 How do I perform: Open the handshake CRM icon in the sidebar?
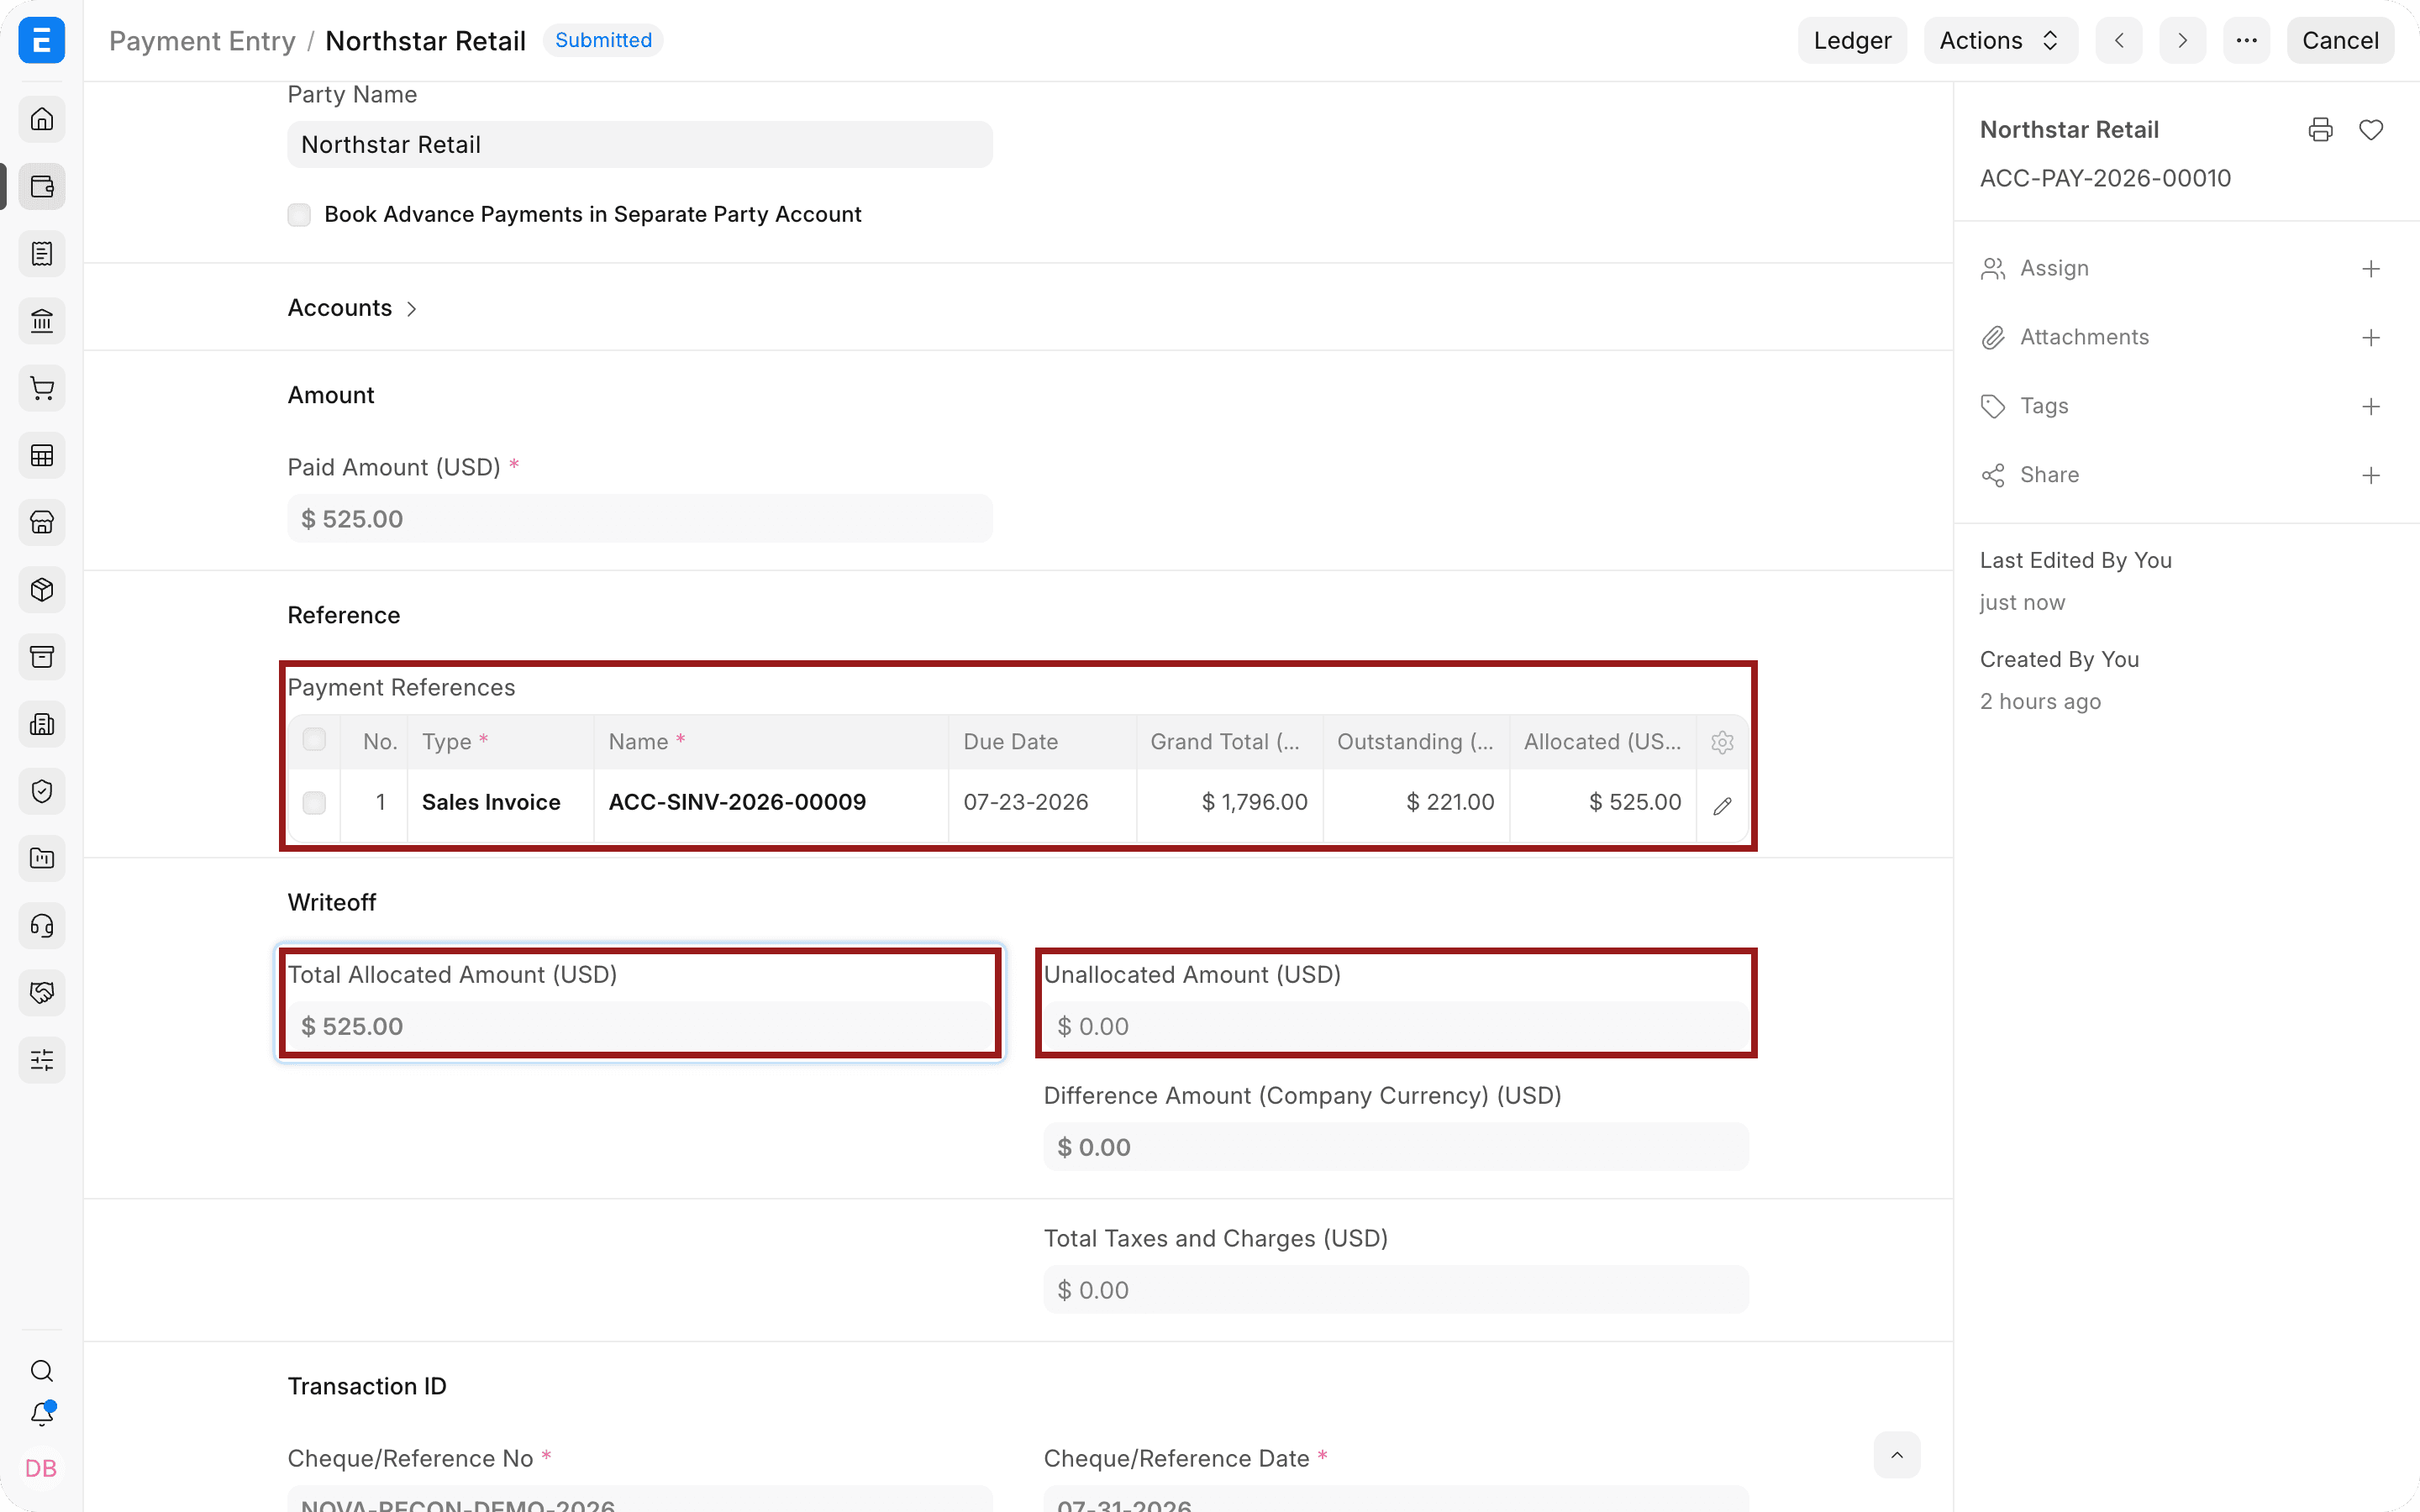pyautogui.click(x=42, y=992)
